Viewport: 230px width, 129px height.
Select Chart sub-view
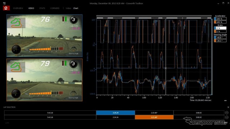(x=76, y=8)
